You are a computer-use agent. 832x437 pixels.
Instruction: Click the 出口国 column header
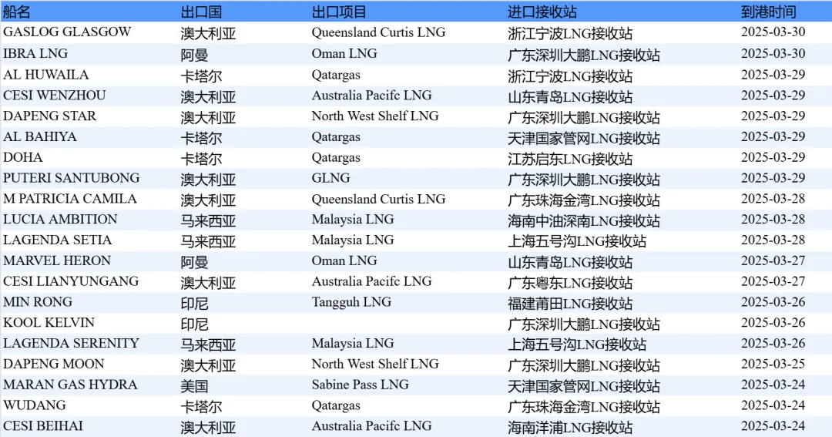201,12
